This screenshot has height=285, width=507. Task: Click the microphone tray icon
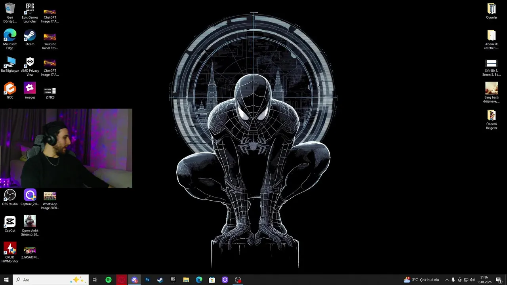(x=453, y=280)
